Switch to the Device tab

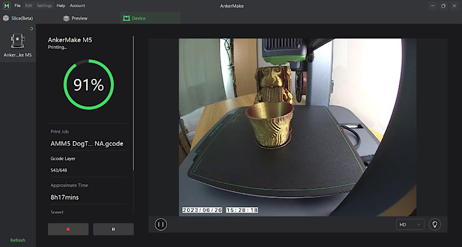coord(150,18)
